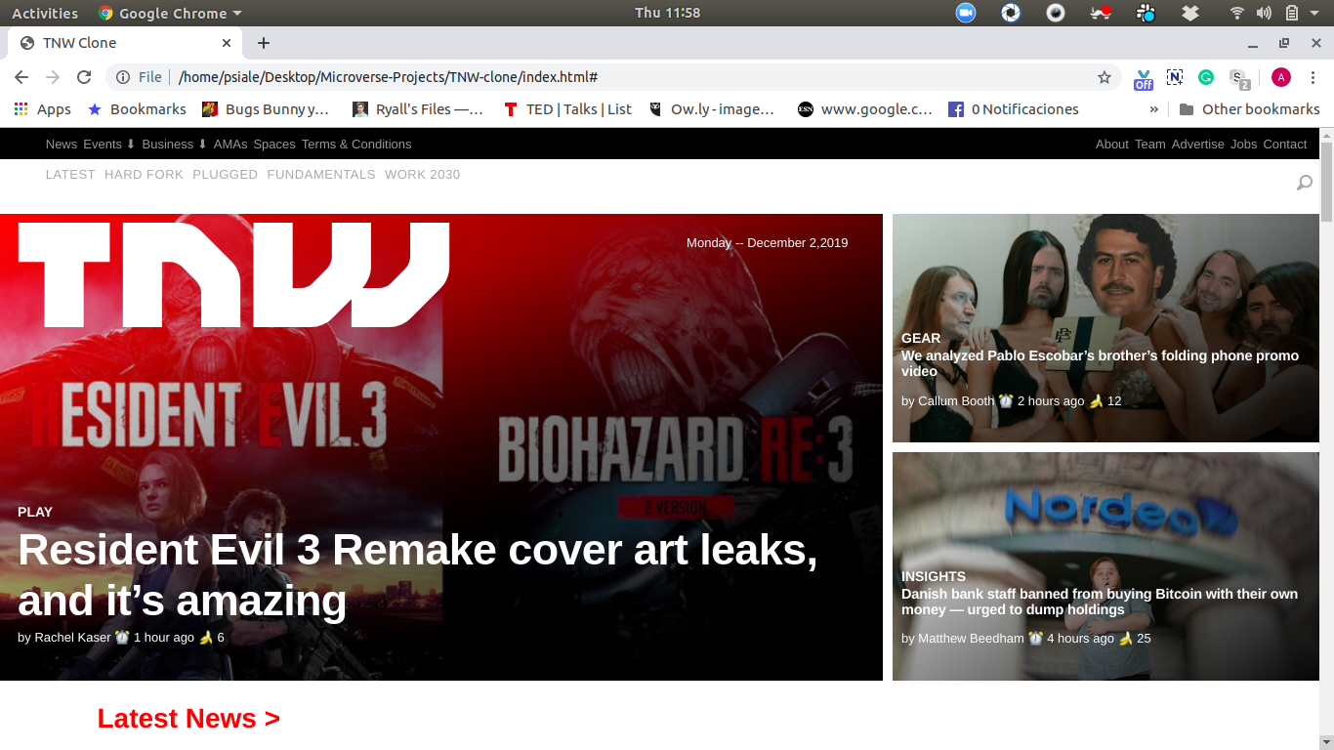Screen dimensions: 1334x750
Task: Open the N notes extension icon
Action: click(1175, 77)
